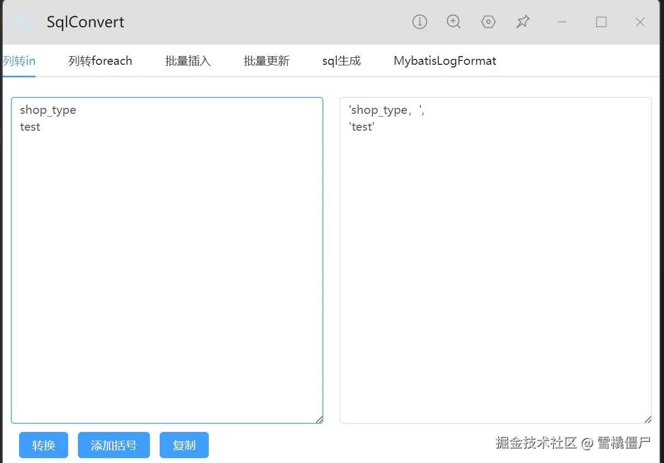Click the input line "test"

[x=30, y=127]
